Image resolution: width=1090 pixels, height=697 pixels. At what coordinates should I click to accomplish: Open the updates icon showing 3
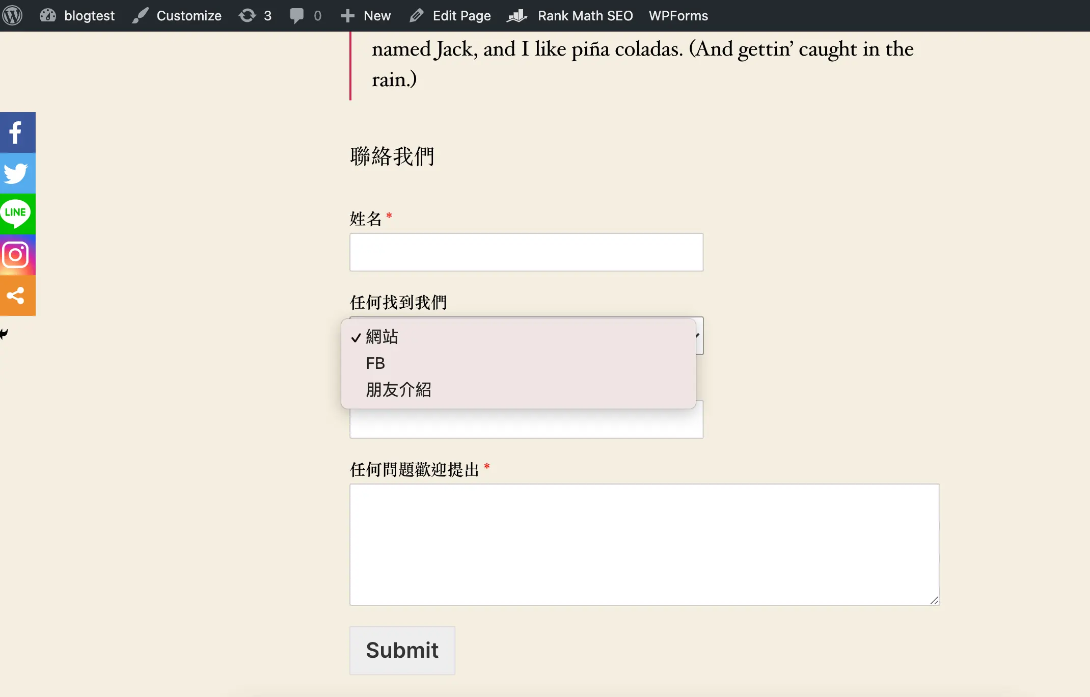tap(255, 15)
